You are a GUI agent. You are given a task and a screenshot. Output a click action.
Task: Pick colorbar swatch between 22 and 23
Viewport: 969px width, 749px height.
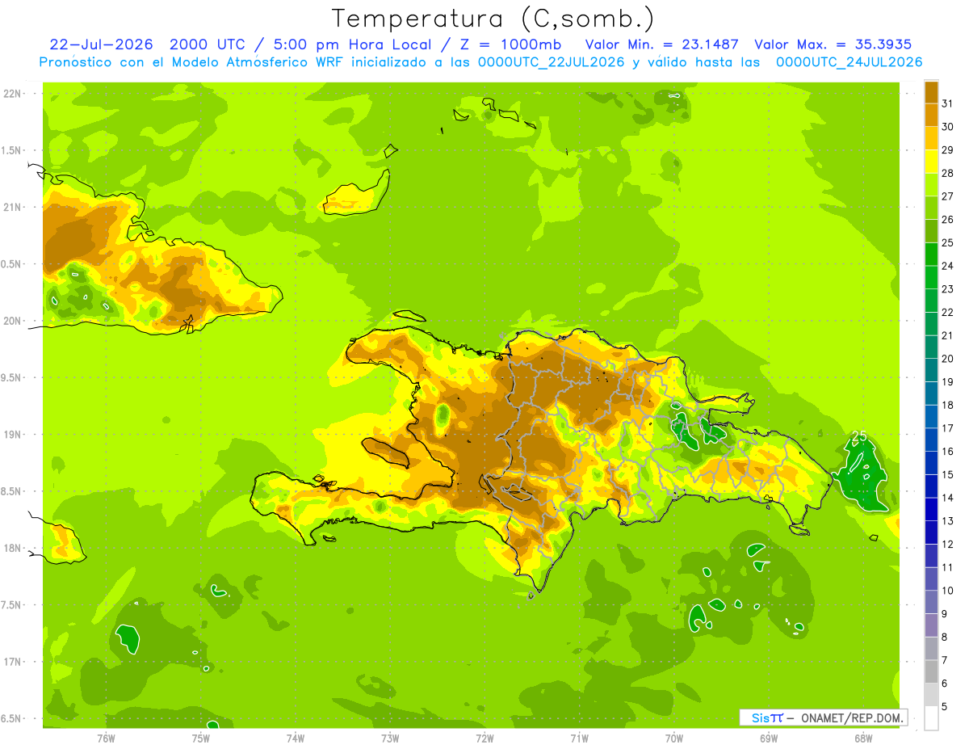[931, 301]
